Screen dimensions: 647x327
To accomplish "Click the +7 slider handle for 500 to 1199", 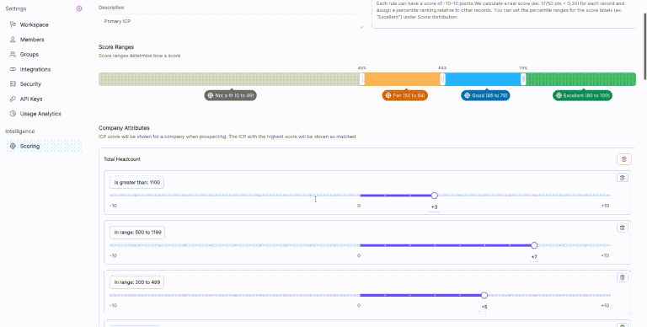I will point(534,245).
